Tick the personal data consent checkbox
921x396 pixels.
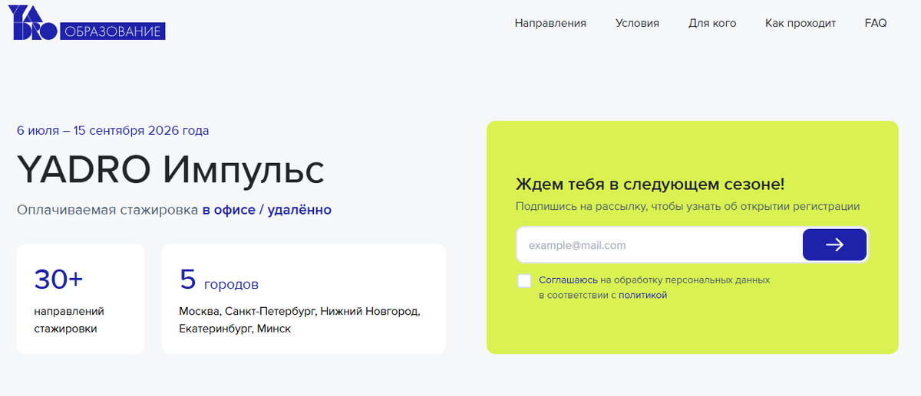(x=524, y=280)
